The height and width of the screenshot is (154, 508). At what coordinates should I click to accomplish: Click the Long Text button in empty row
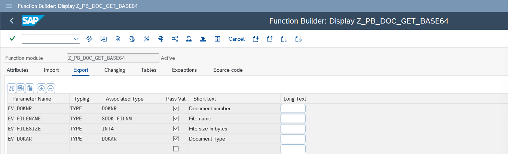(x=293, y=149)
